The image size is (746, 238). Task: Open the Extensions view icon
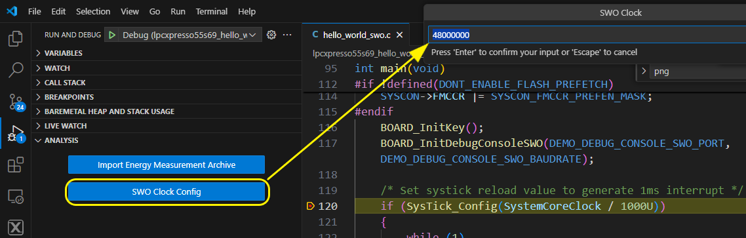tap(16, 165)
